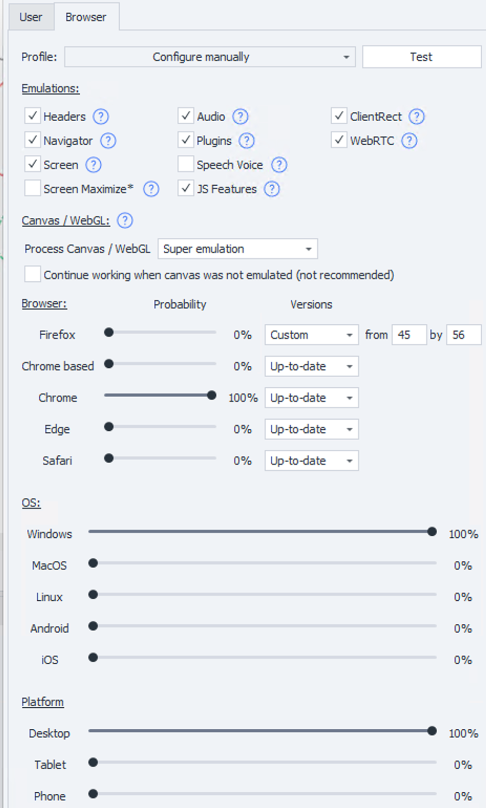Show help for Speech Voice option

coord(279,165)
